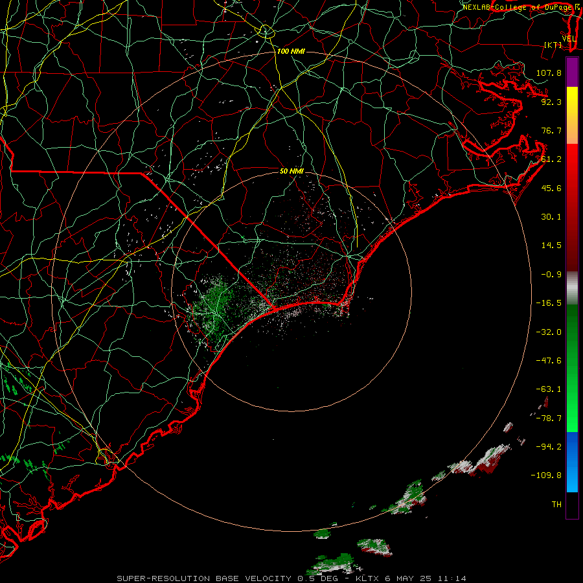Click the 100 NMI range ring label
The width and height of the screenshot is (583, 583).
(291, 51)
